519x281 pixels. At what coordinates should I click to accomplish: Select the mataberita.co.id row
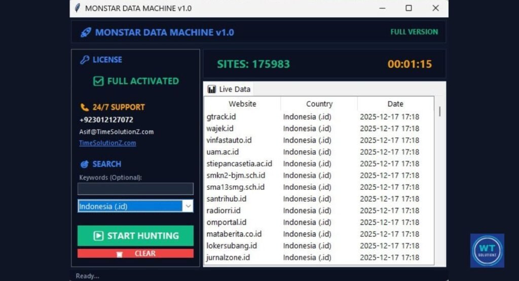(319, 234)
